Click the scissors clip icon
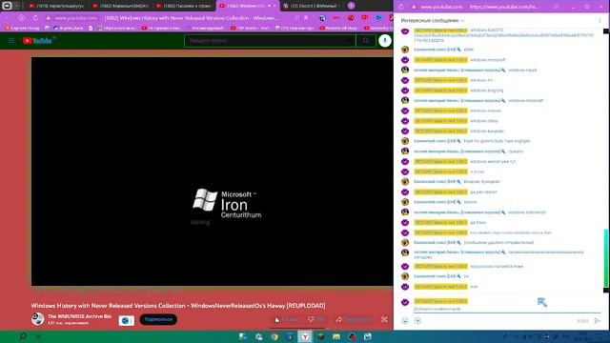 pyautogui.click(x=384, y=319)
